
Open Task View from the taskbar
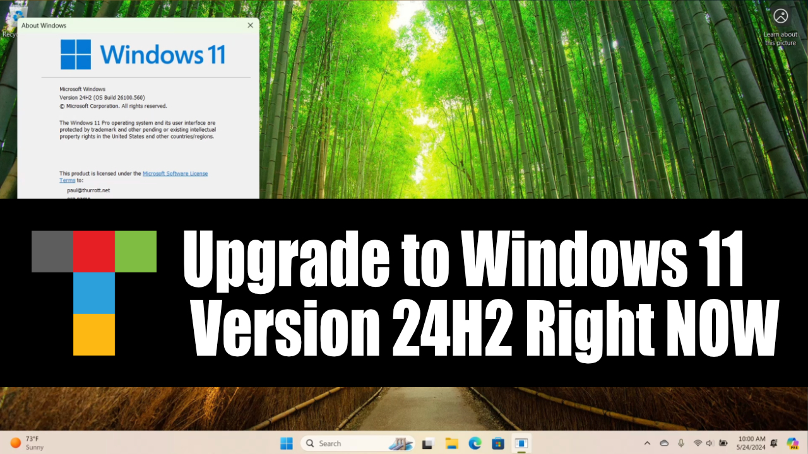(x=428, y=443)
